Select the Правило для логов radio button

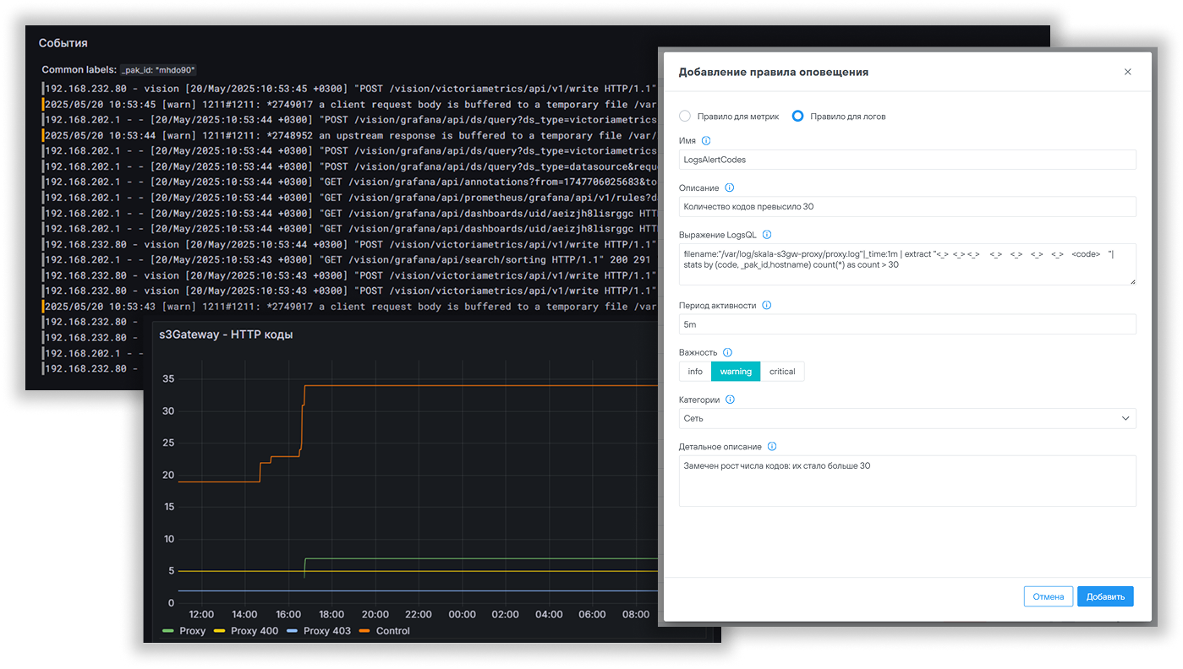pos(797,117)
